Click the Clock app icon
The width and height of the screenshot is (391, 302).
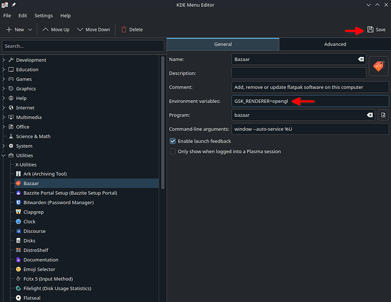pyautogui.click(x=18, y=222)
